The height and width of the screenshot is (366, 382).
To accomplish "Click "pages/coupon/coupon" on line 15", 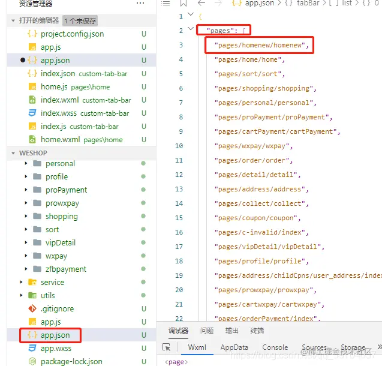I will coord(256,218).
